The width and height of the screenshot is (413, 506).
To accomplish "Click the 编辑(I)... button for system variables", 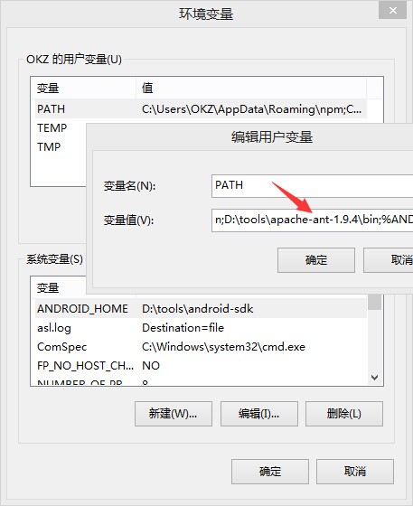I will point(259,414).
